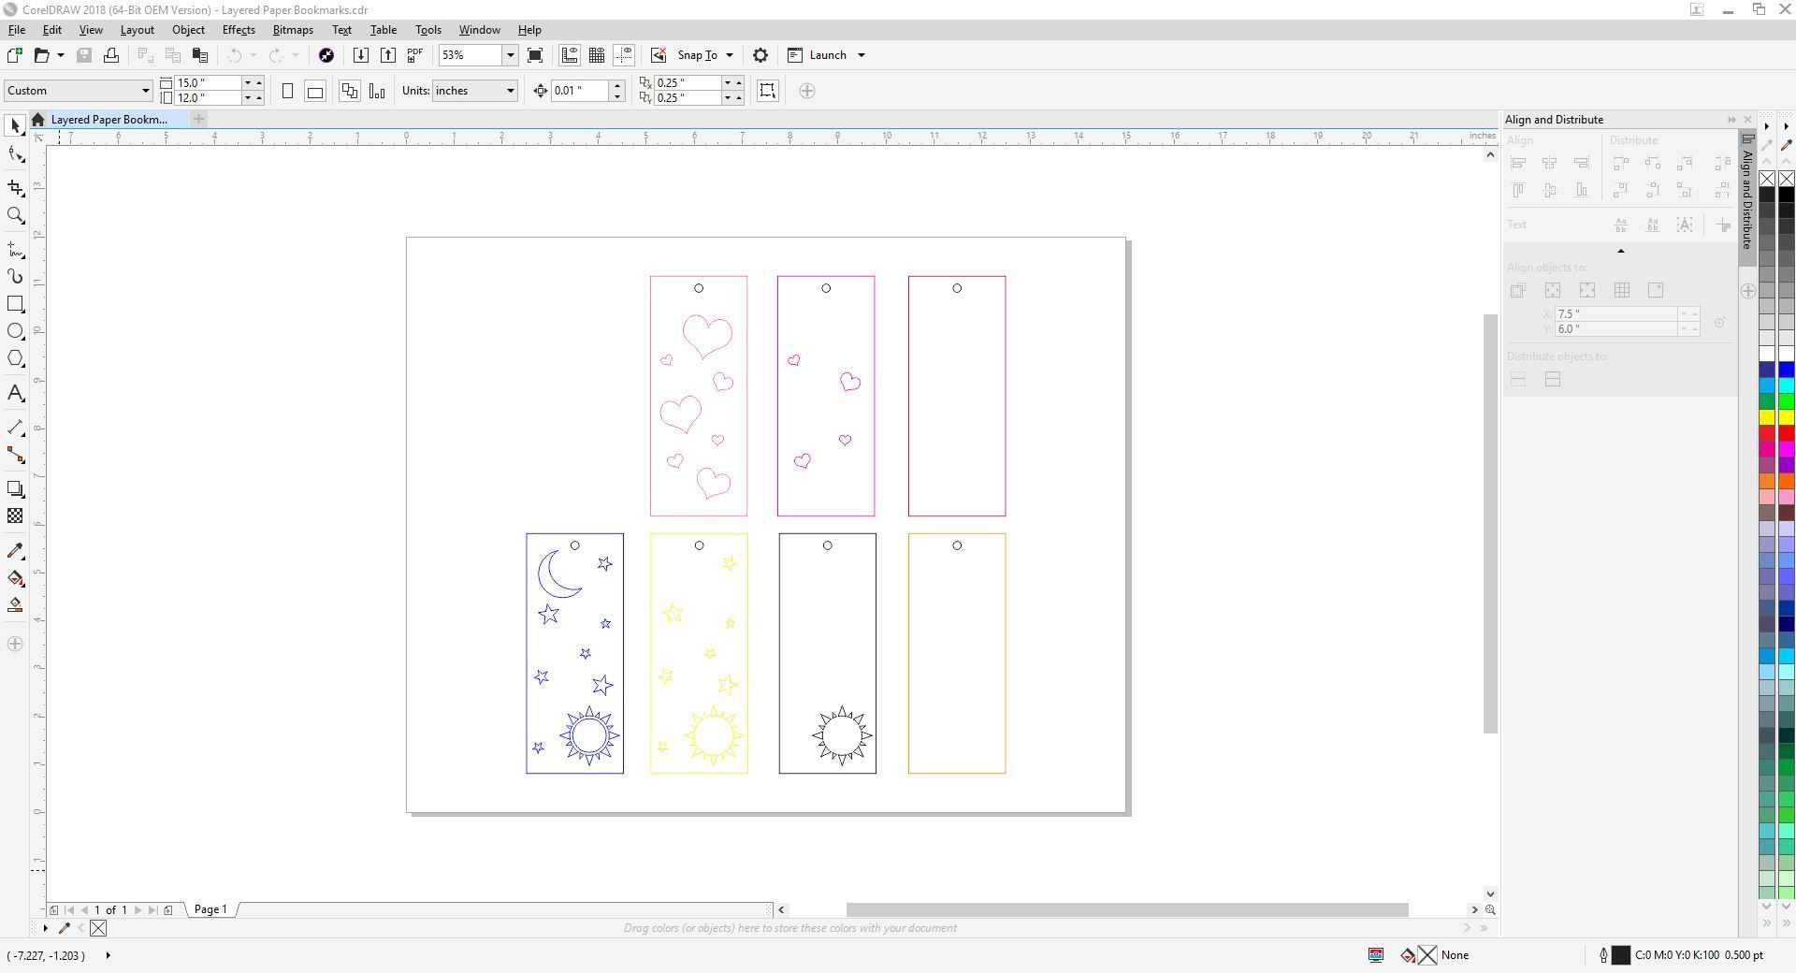
Task: Open the Export as PDF icon
Action: (414, 54)
